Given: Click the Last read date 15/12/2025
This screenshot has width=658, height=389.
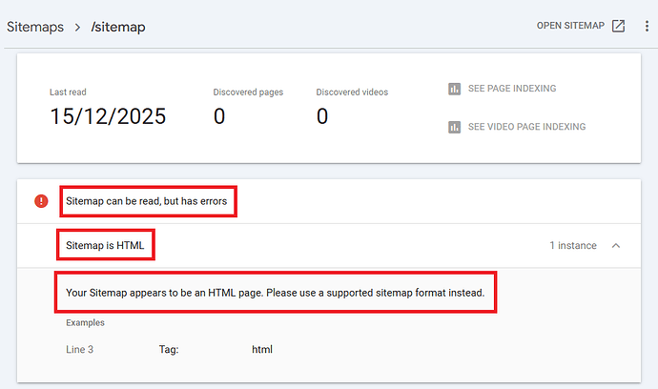Looking at the screenshot, I should point(108,116).
